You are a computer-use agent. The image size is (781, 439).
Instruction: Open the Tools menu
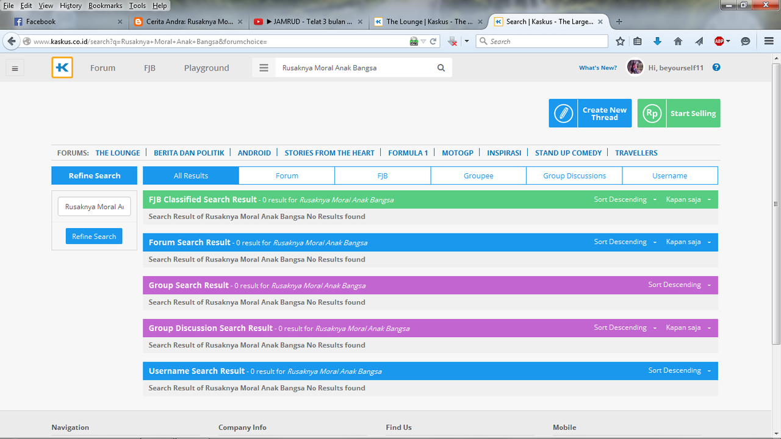(x=137, y=5)
